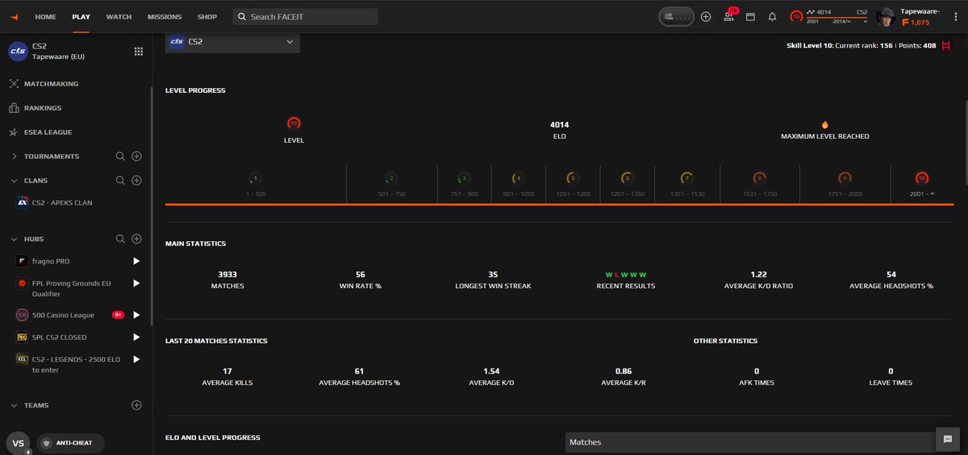Add a hub with the plus icon

[x=137, y=239]
